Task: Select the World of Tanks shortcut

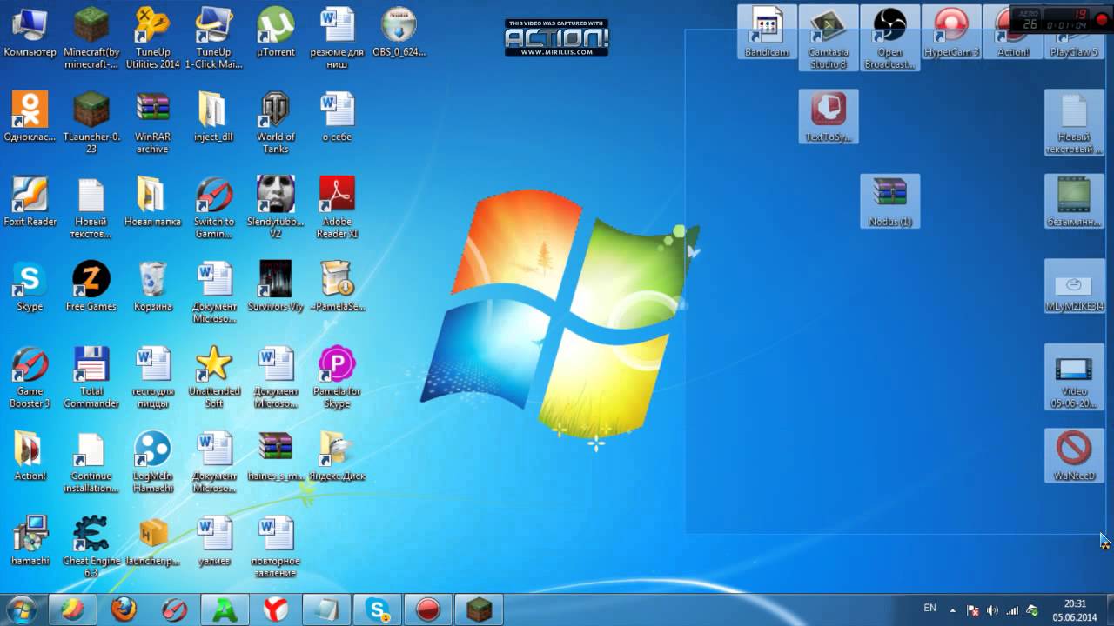Action: pos(276,123)
